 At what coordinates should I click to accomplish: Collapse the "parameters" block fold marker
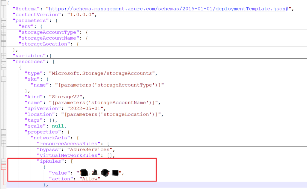tap(4, 21)
